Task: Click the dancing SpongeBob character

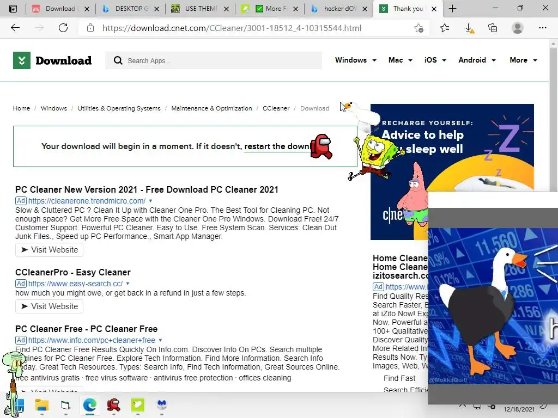Action: [376, 156]
